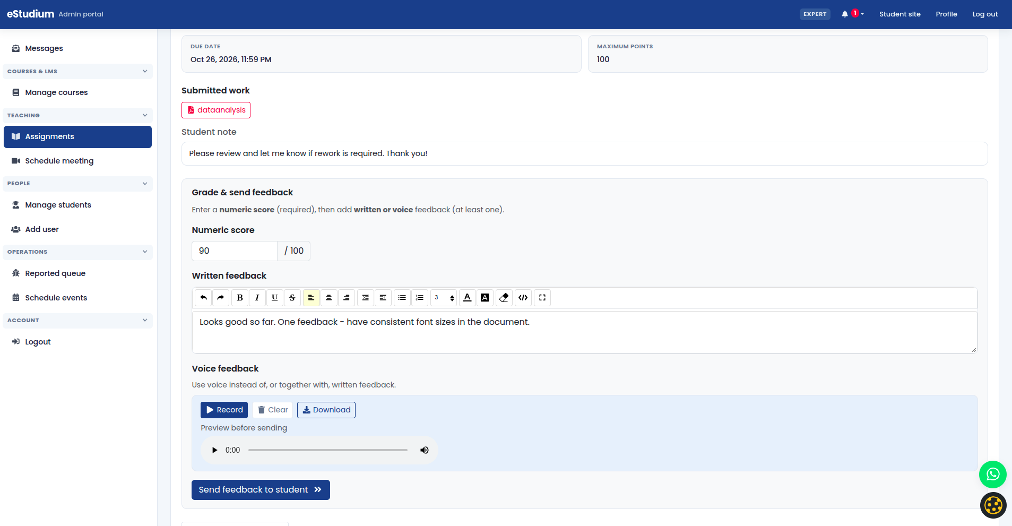Screen dimensions: 1012x526
Task: Click into the written feedback text area
Action: 584,332
